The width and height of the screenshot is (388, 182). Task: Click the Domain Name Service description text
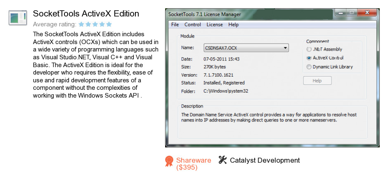(x=269, y=117)
